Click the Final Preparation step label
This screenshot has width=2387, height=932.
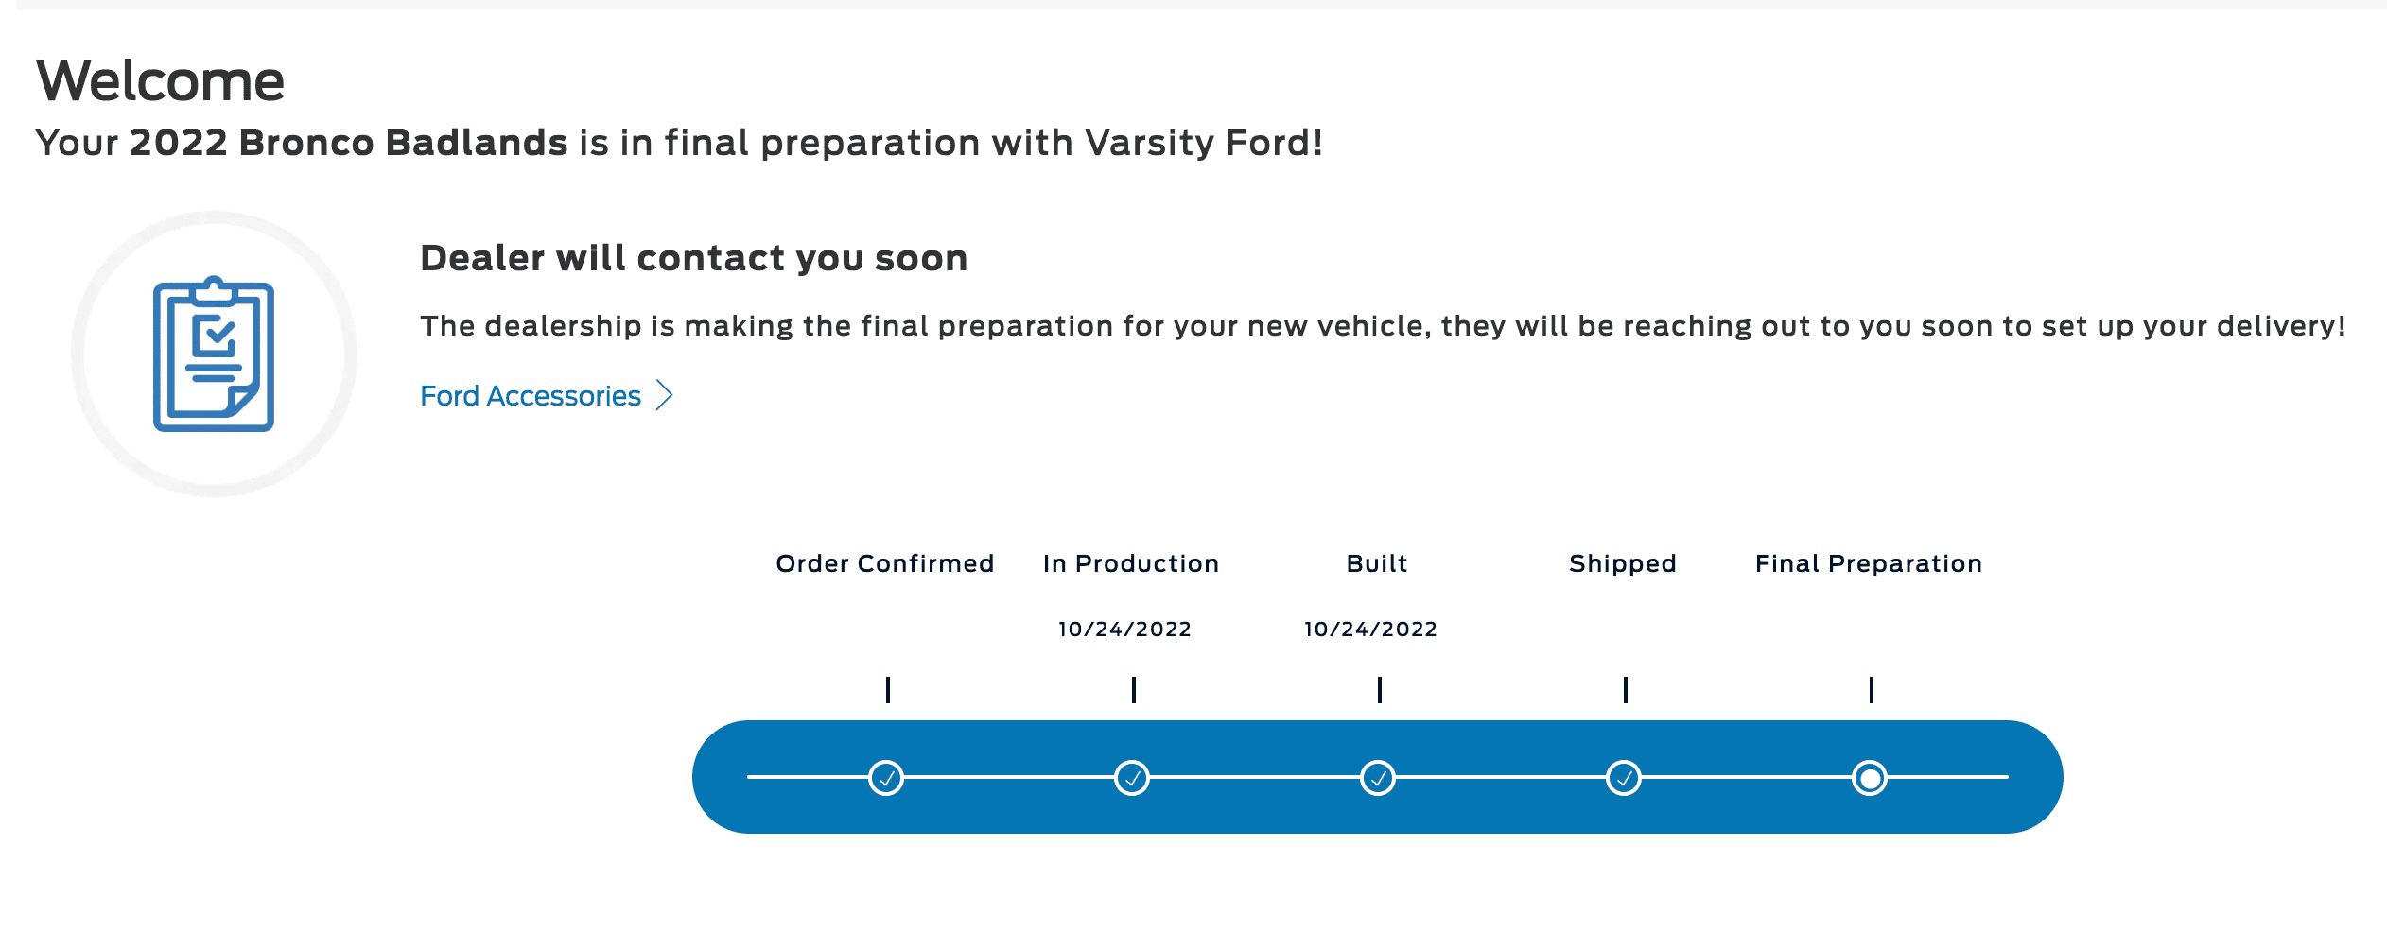[1869, 564]
